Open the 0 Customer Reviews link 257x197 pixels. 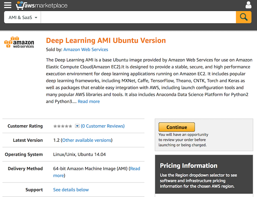[102, 126]
